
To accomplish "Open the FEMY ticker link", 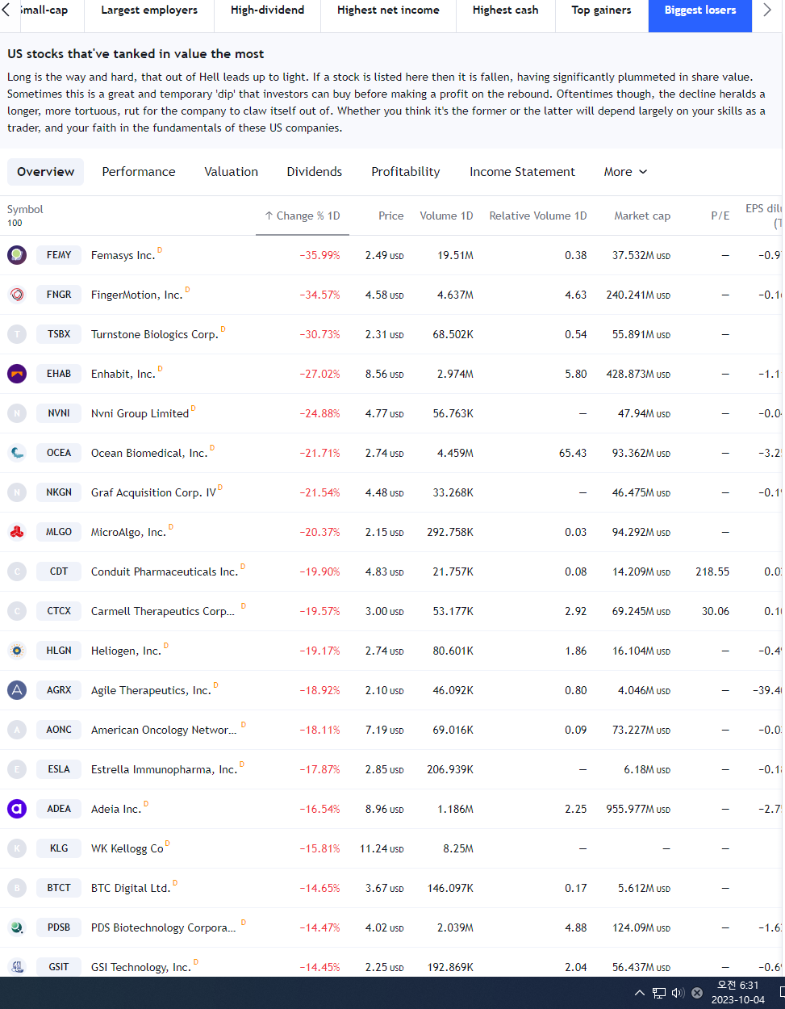I will tap(59, 255).
